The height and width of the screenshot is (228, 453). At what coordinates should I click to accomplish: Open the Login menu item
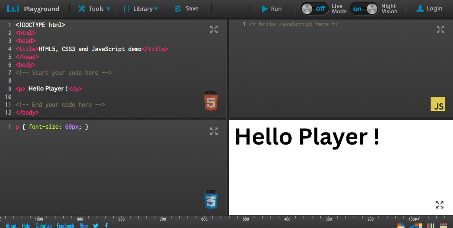pos(429,9)
